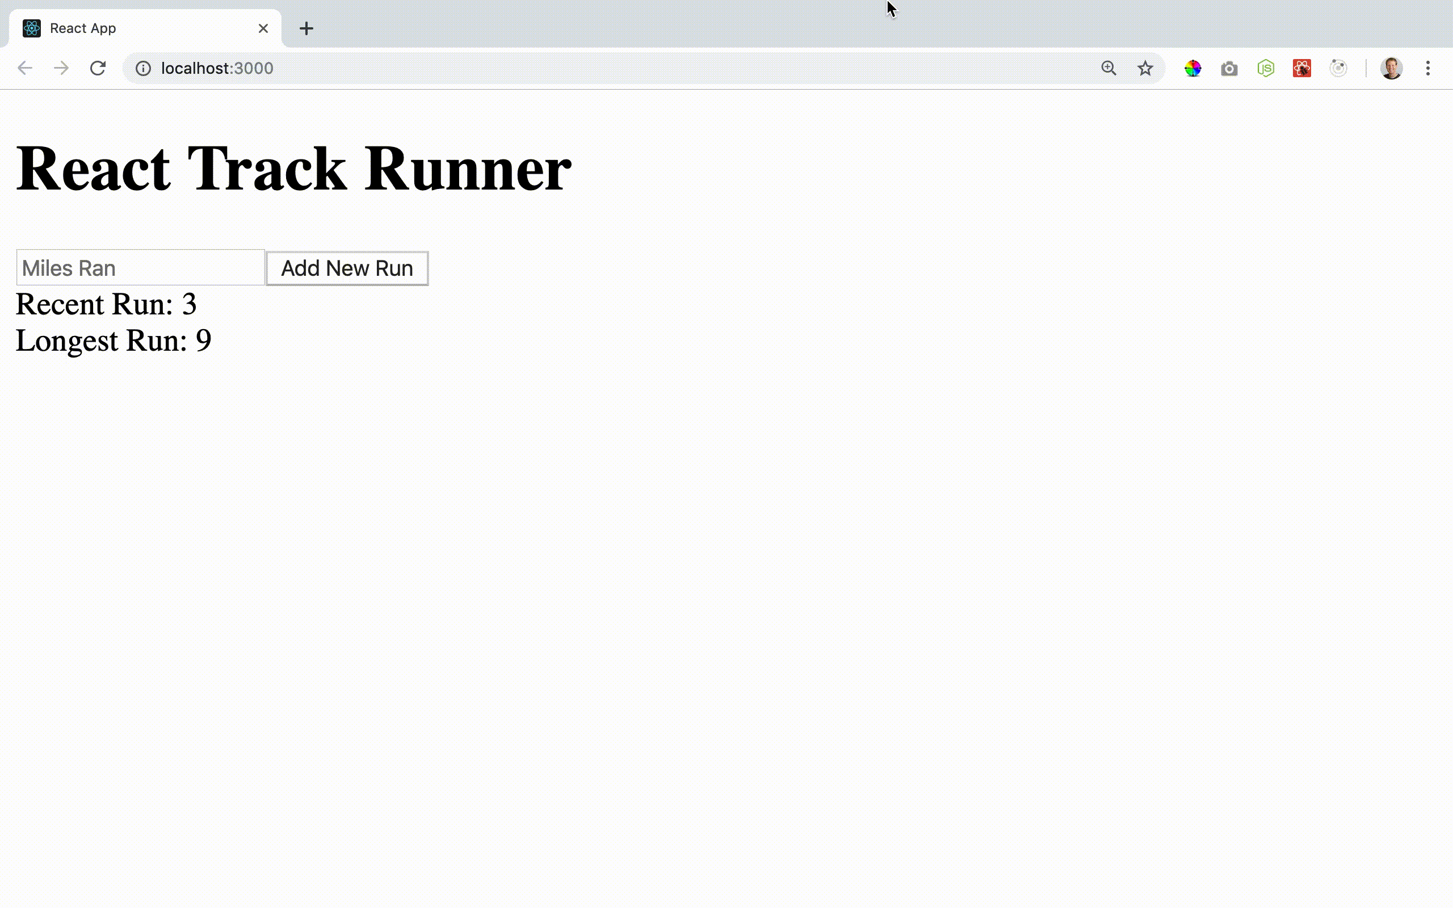
Task: Click the Longest Run label text
Action: 113,340
